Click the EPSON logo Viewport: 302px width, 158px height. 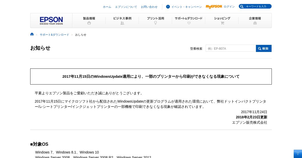click(x=51, y=21)
